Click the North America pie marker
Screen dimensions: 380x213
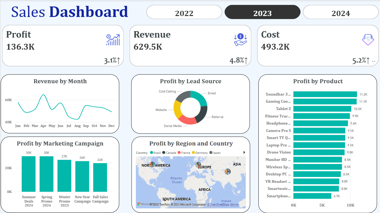[x=152, y=165]
